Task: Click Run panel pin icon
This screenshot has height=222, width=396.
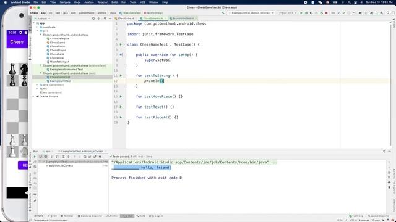Action: pos(35,200)
